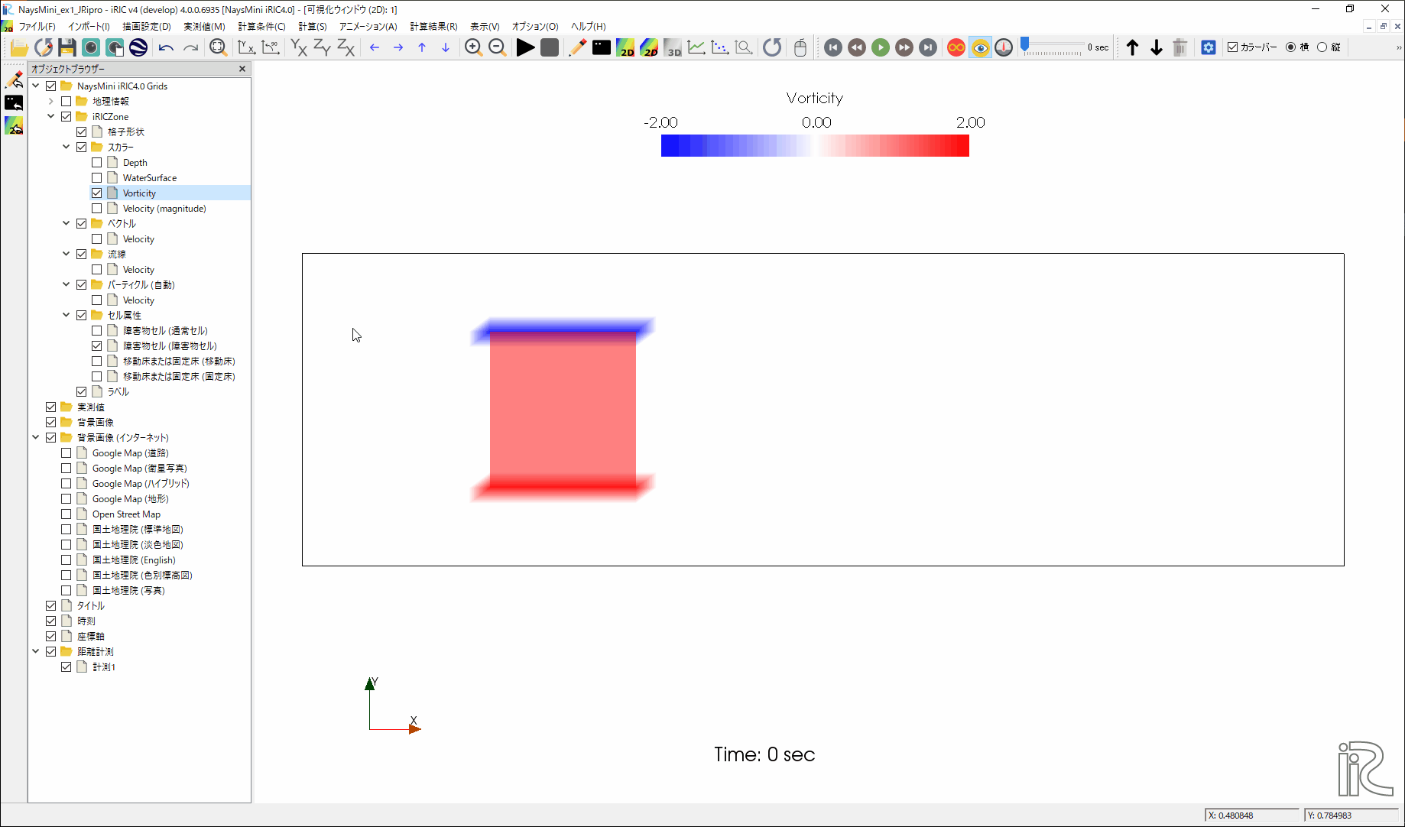Screen dimensions: 1405x827
Task: Click the trash delete icon
Action: [x=1180, y=47]
